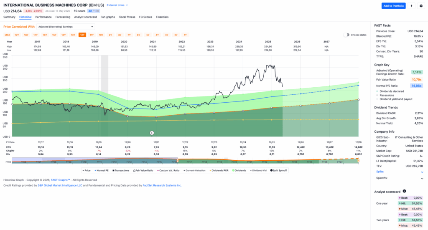Click FY27 on the timeline navigator
The image size is (428, 230).
tap(339, 162)
